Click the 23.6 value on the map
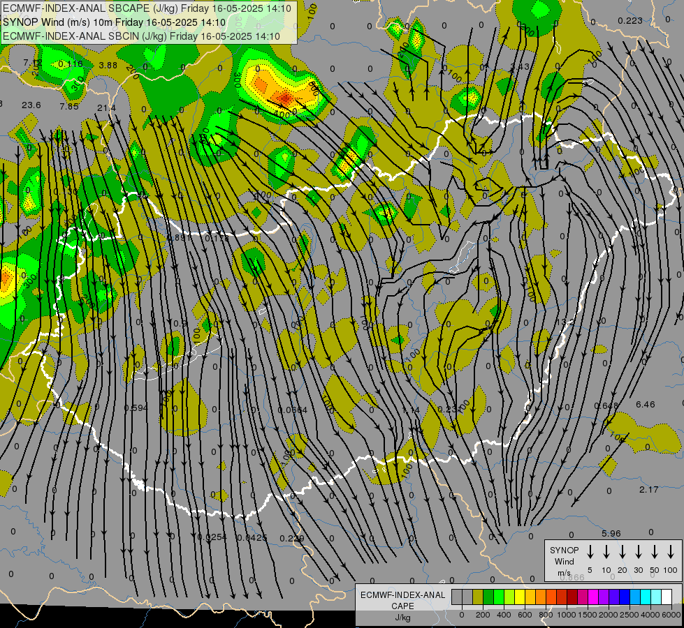The image size is (684, 628). 31,105
